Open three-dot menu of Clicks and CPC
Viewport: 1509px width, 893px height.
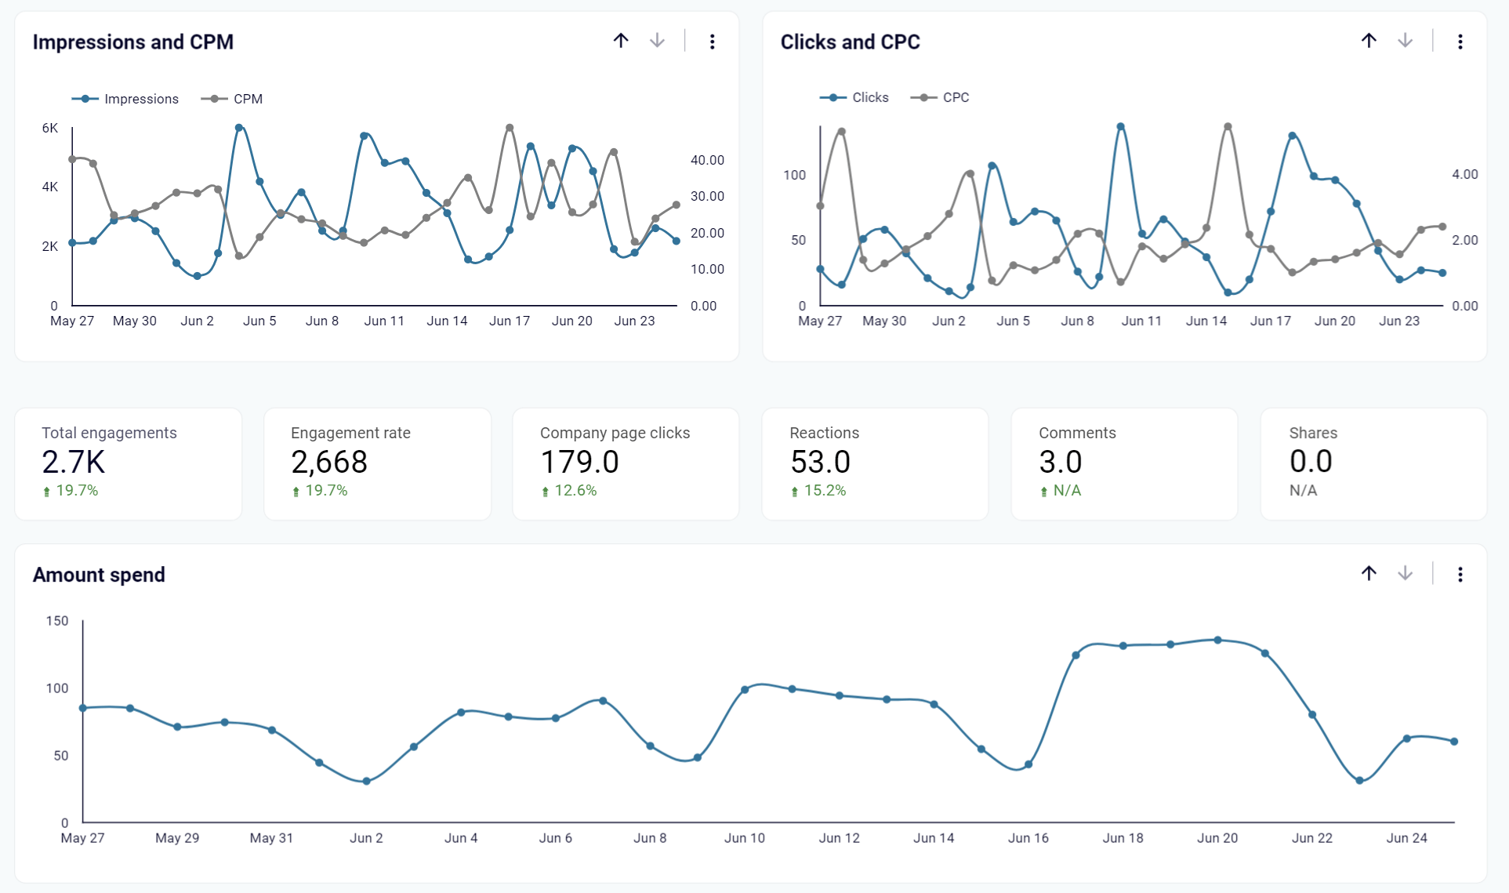[x=1460, y=42]
